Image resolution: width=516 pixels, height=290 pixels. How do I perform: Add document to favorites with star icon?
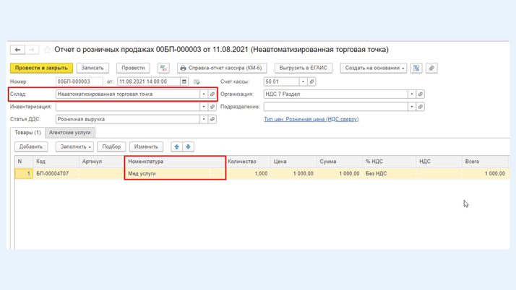coord(47,50)
